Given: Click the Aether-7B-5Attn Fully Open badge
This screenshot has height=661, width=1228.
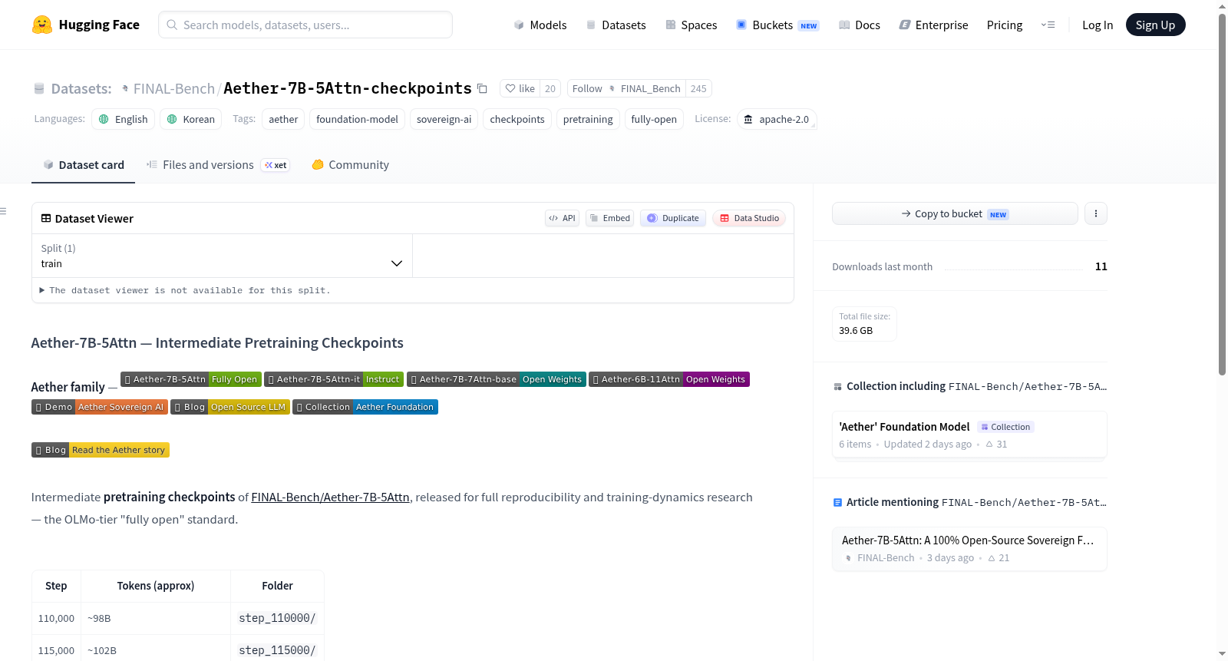Looking at the screenshot, I should 191,379.
